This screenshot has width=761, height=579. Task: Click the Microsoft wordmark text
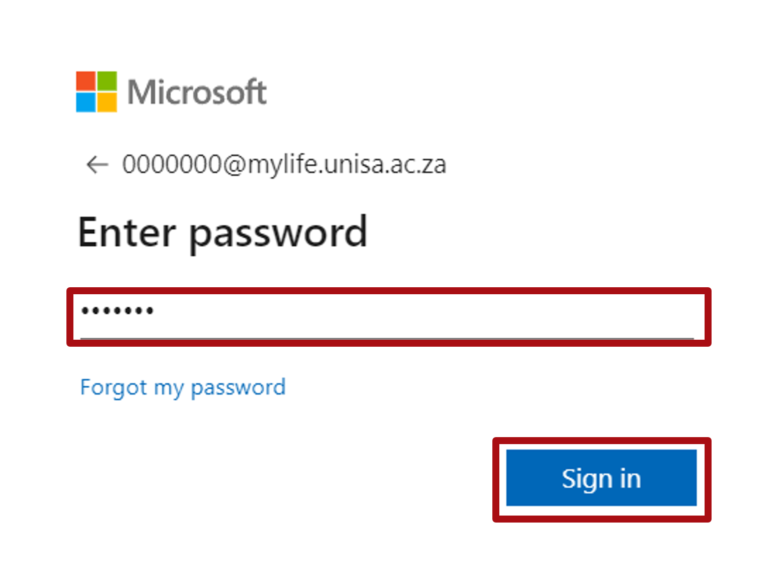click(197, 92)
